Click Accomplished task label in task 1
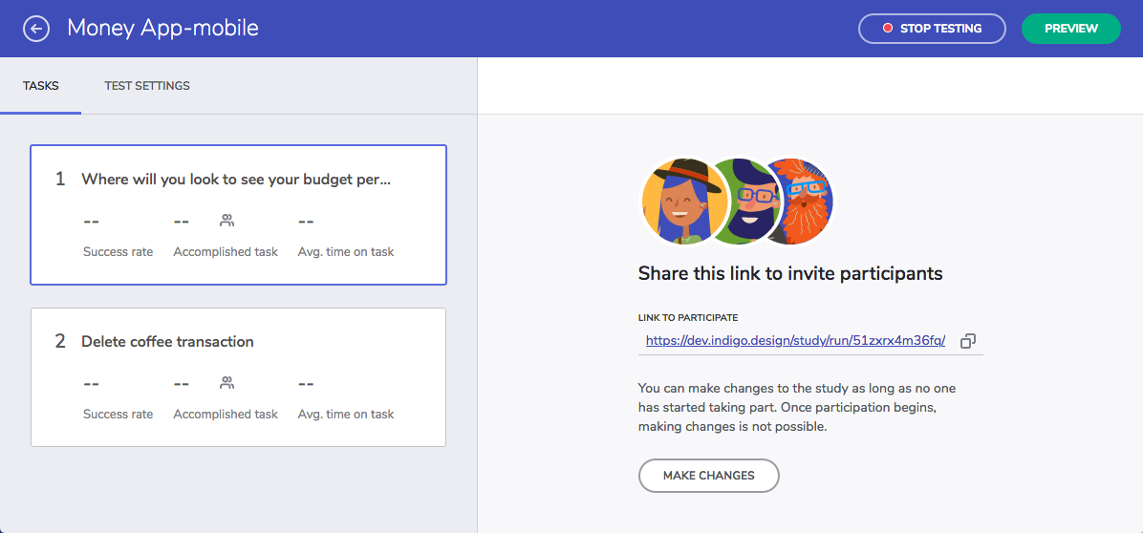 [x=226, y=252]
